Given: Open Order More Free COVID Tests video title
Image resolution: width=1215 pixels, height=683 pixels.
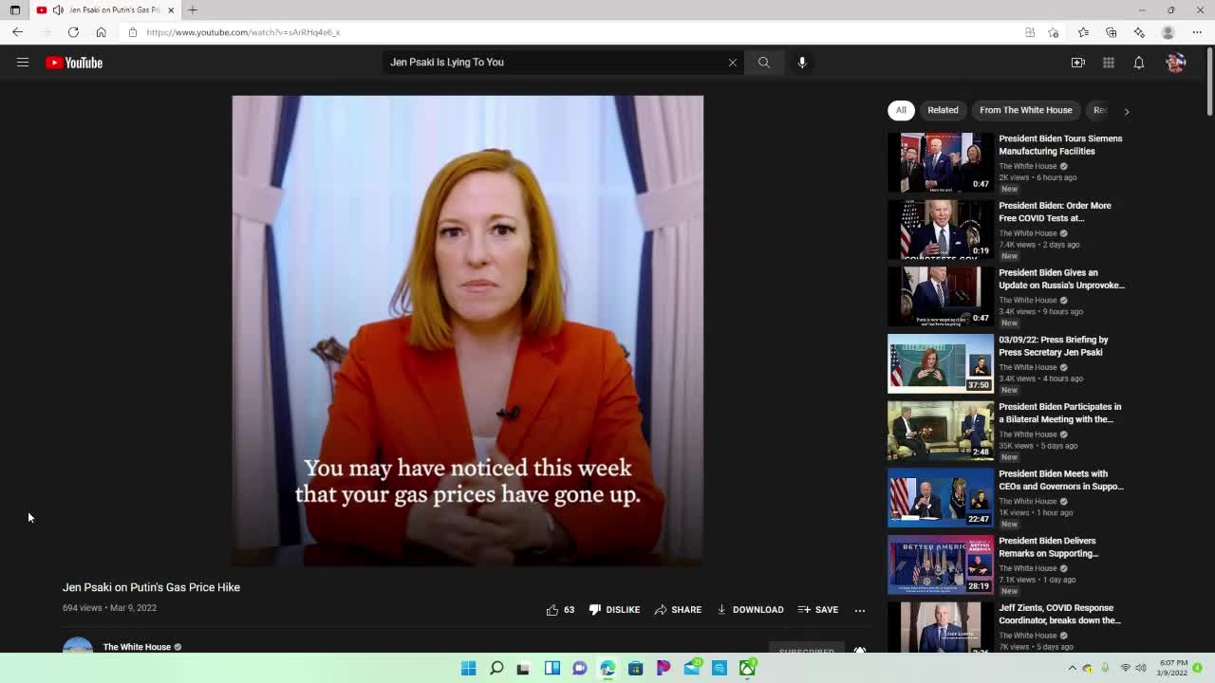Looking at the screenshot, I should (x=1055, y=212).
